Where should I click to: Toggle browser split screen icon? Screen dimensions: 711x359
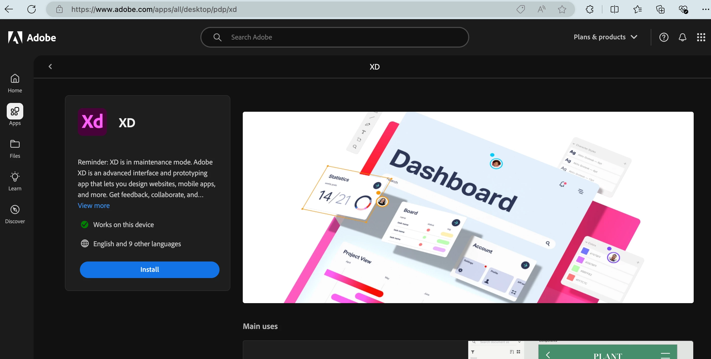pos(614,9)
